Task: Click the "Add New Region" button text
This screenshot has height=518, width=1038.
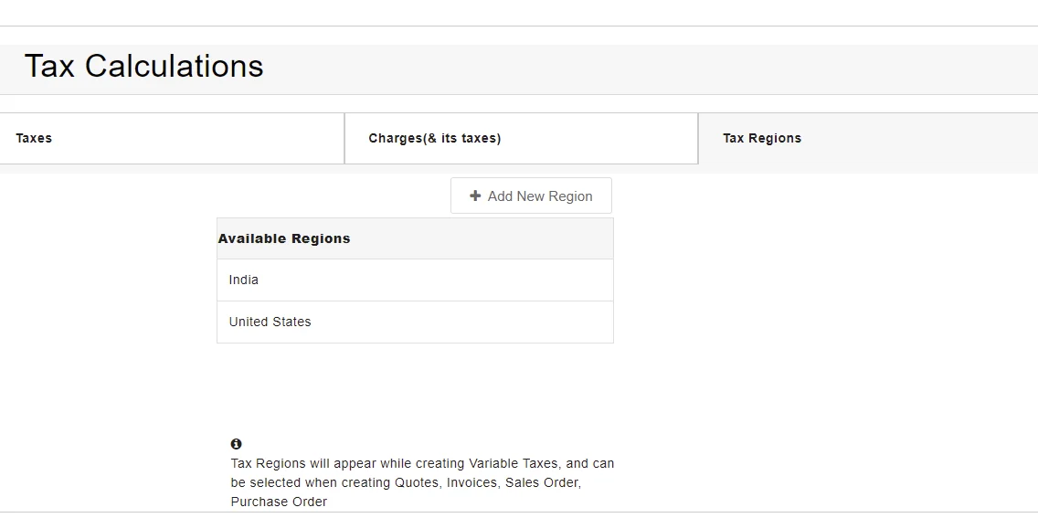Action: (540, 196)
